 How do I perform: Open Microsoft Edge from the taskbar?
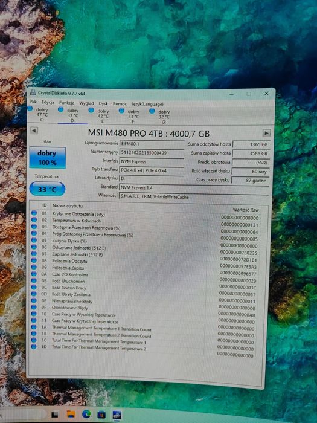click(86, 414)
